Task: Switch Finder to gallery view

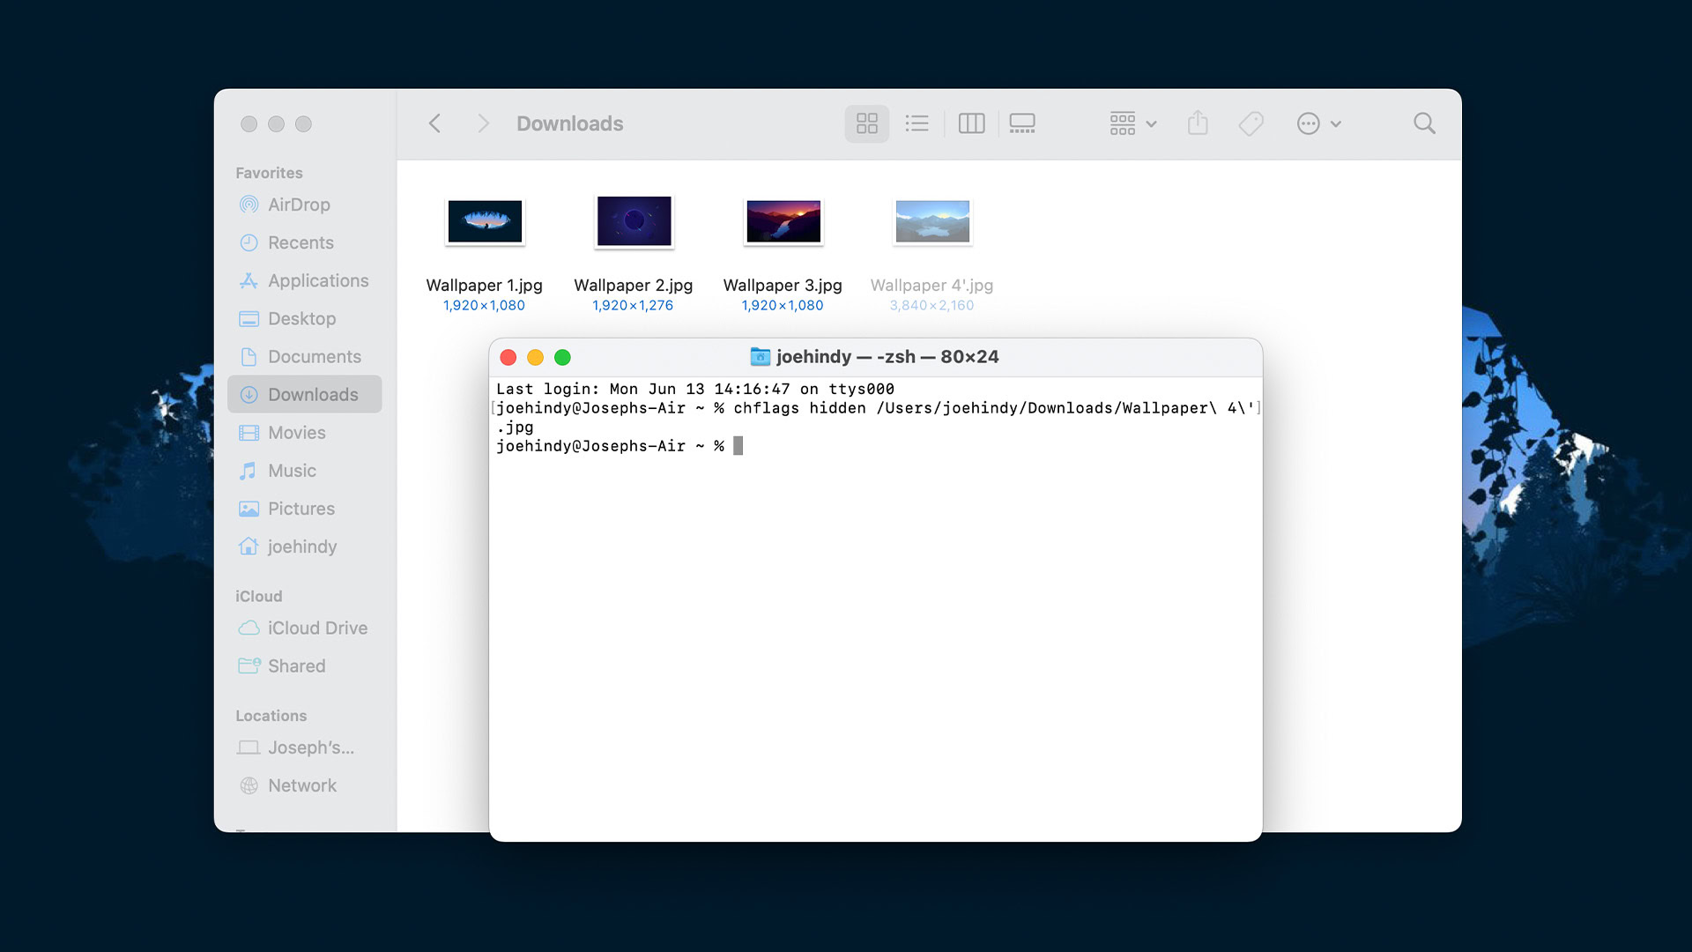Action: coord(1022,123)
